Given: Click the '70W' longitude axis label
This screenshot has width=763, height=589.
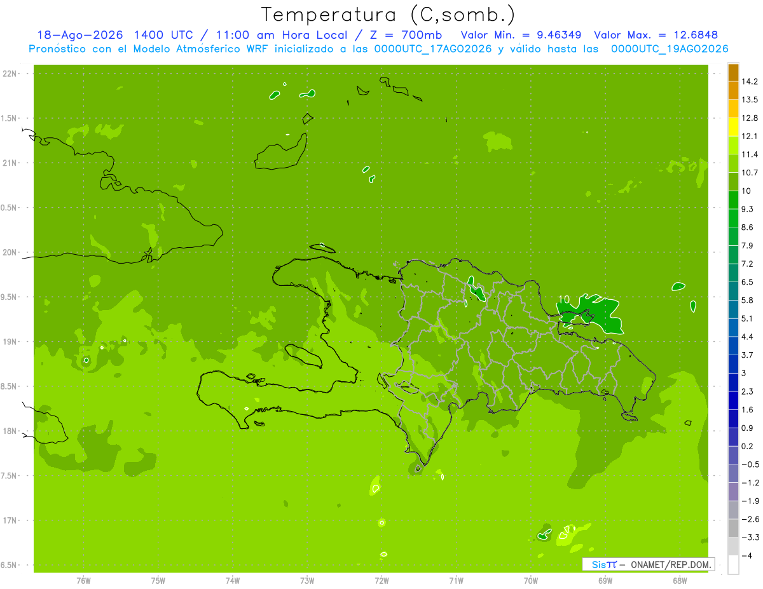Looking at the screenshot, I should pyautogui.click(x=531, y=580).
